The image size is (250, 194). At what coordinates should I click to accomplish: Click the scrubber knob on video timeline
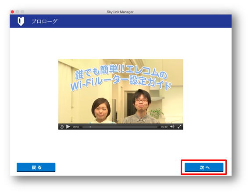pyautogui.click(x=90, y=127)
